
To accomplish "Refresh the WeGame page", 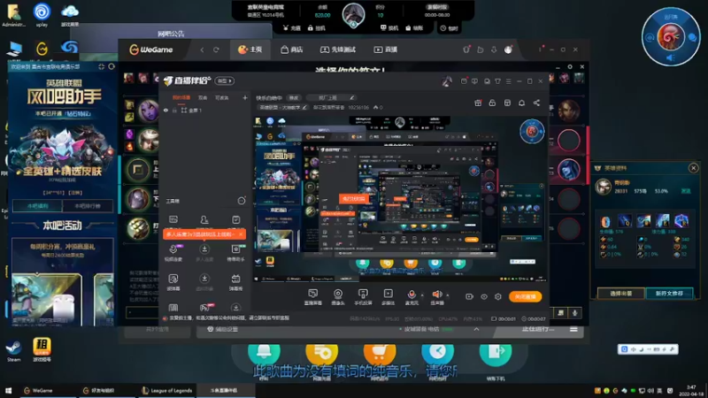I will tap(216, 50).
